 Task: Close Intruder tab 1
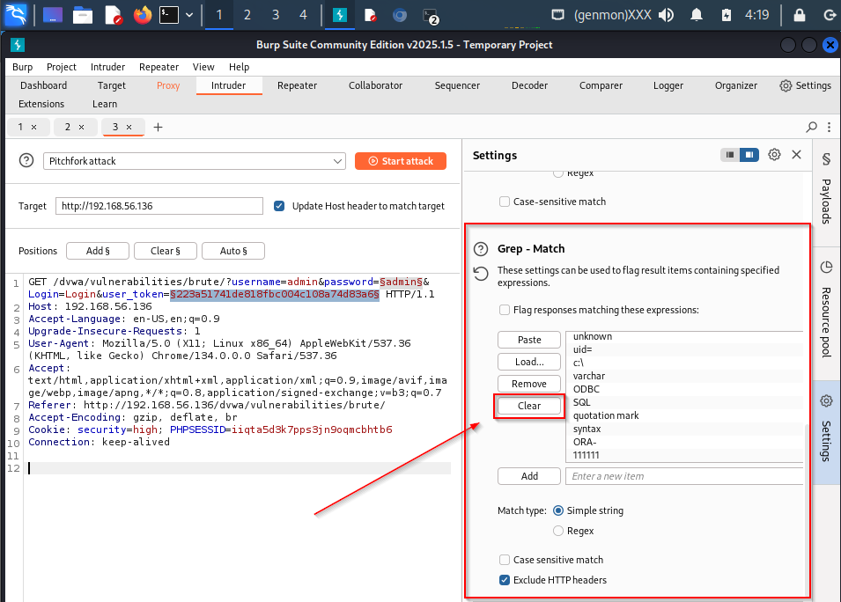click(x=33, y=127)
